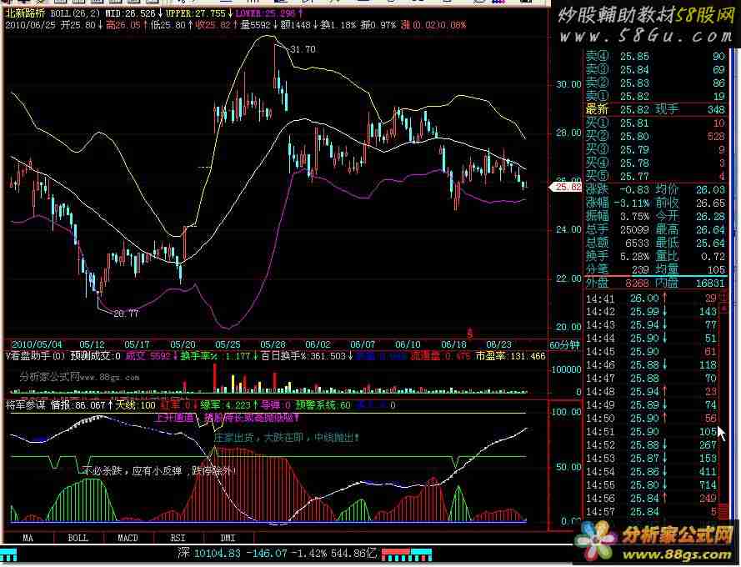Click the 20.77 low price label
Image resolution: width=741 pixels, height=567 pixels.
point(126,313)
